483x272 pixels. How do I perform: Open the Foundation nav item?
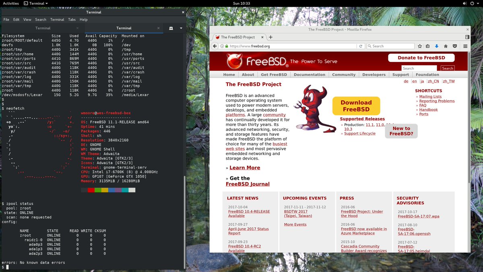[427, 75]
